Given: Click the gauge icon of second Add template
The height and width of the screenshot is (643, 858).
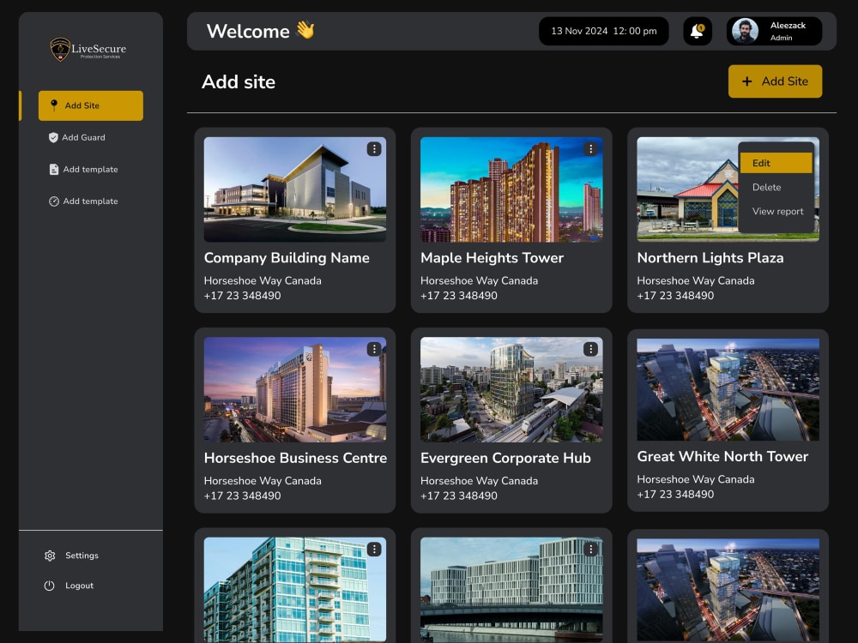Looking at the screenshot, I should click(x=53, y=201).
